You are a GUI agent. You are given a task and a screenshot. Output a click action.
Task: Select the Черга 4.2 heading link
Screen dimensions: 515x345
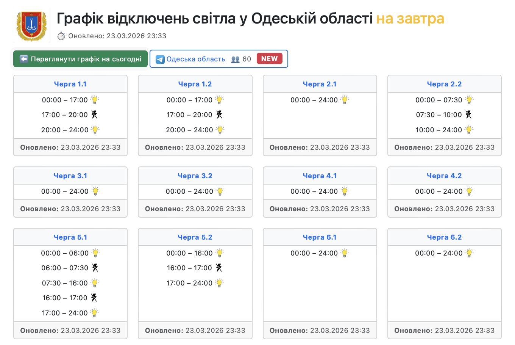(444, 176)
